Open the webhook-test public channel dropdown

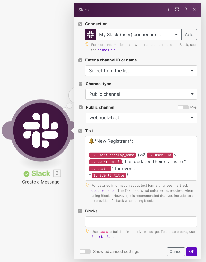[x=141, y=117]
